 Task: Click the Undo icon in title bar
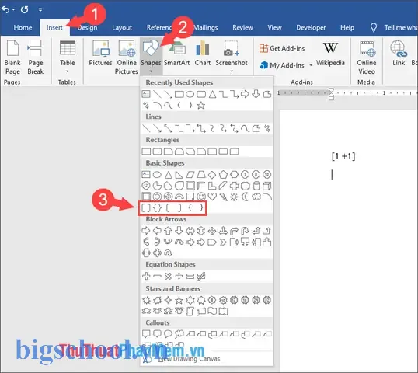click(5, 9)
